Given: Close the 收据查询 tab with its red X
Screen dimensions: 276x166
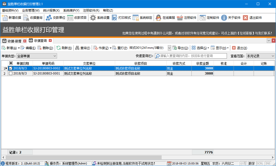Looking at the screenshot, I should click(x=50, y=41).
